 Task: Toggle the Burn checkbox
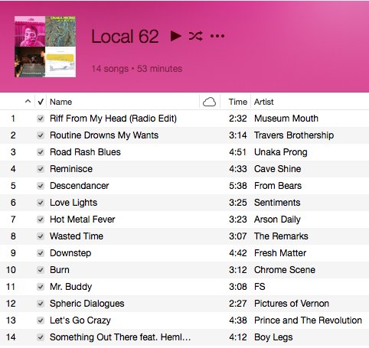pos(41,270)
